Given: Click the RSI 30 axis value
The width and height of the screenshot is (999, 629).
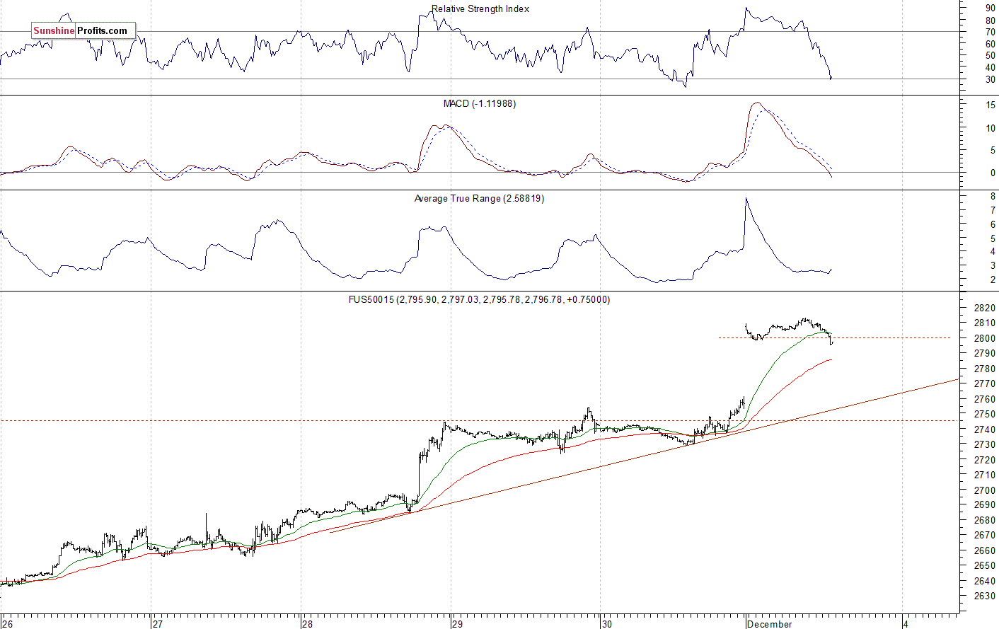Looking at the screenshot, I should [x=991, y=79].
